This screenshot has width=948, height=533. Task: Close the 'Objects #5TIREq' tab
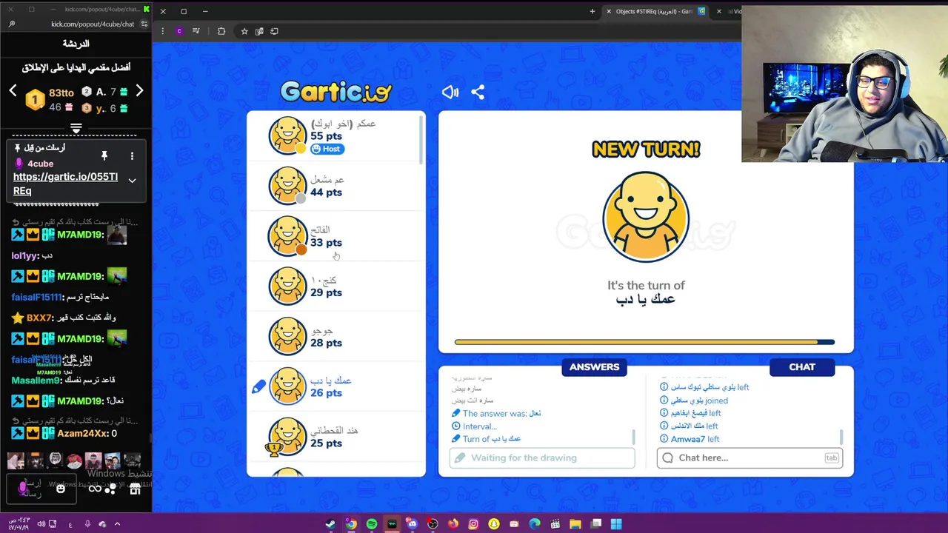[x=608, y=11]
